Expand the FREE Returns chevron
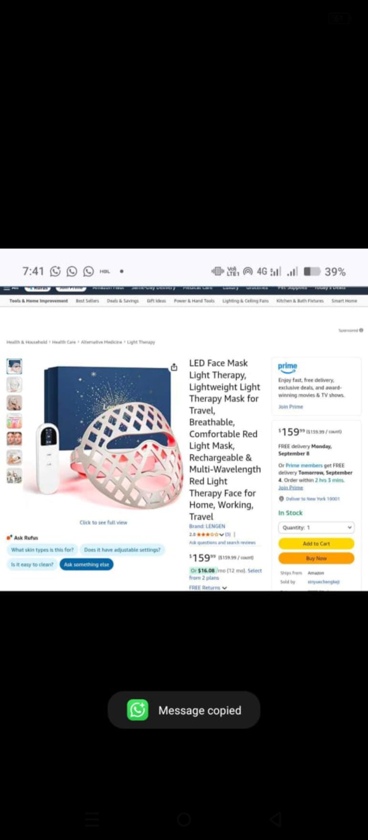The width and height of the screenshot is (368, 840). [x=224, y=588]
